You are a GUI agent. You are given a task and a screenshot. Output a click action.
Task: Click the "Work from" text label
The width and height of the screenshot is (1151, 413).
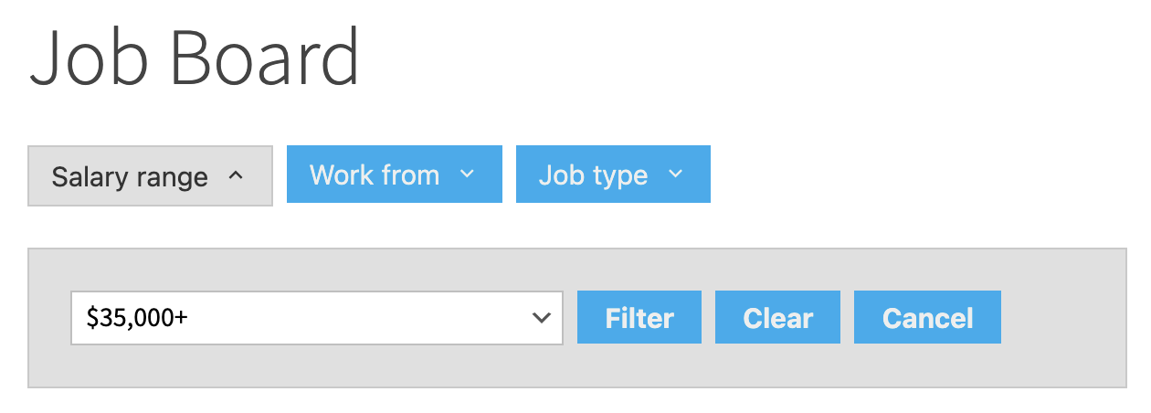point(375,175)
